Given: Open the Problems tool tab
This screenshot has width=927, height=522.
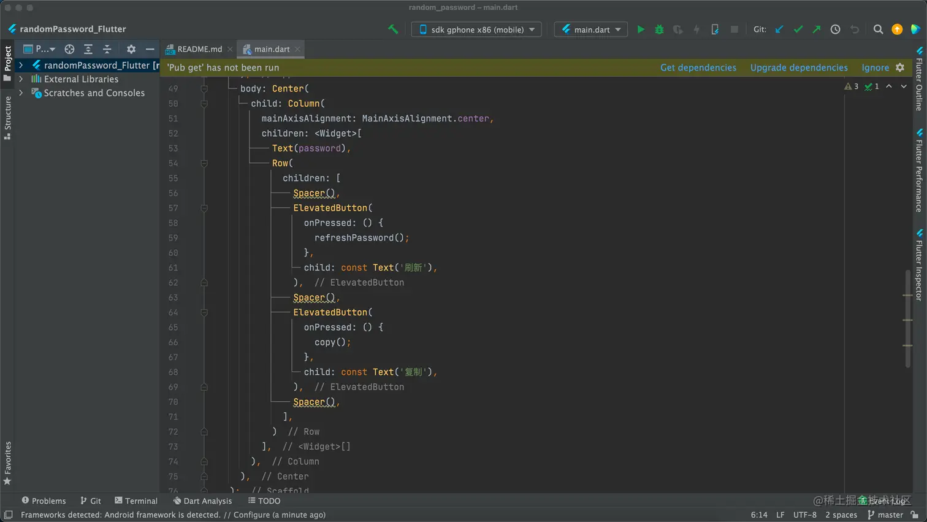Looking at the screenshot, I should click(x=44, y=501).
